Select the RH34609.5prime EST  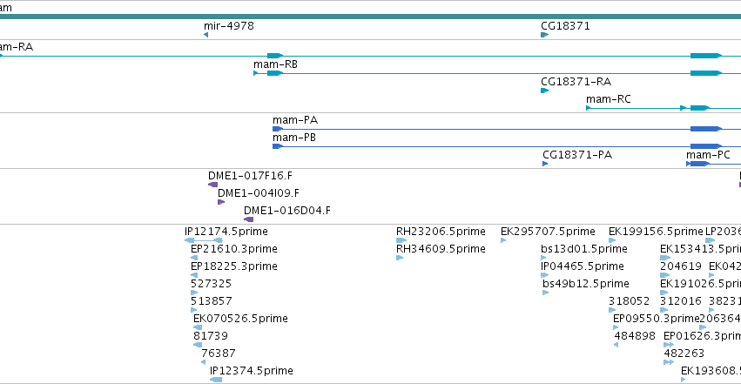tap(441, 249)
